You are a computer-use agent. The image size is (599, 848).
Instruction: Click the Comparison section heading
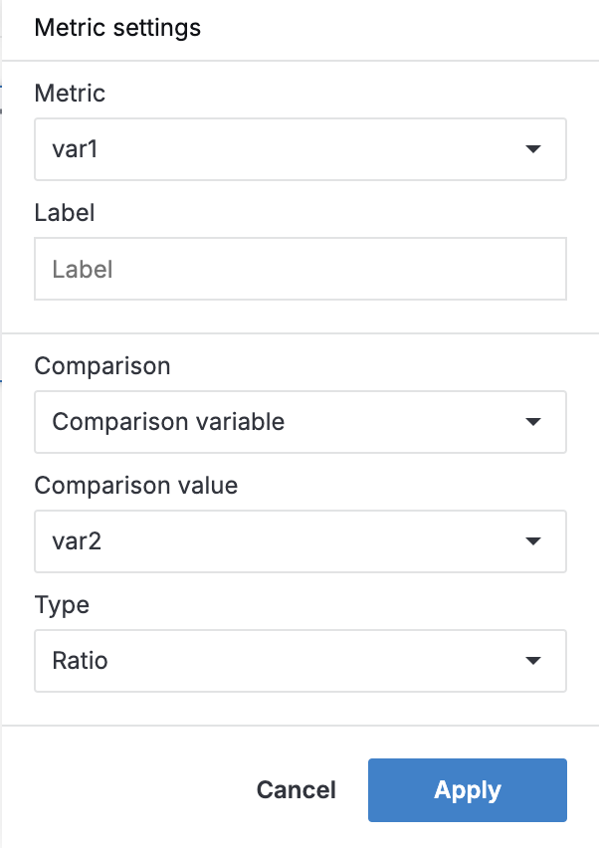[x=102, y=365]
